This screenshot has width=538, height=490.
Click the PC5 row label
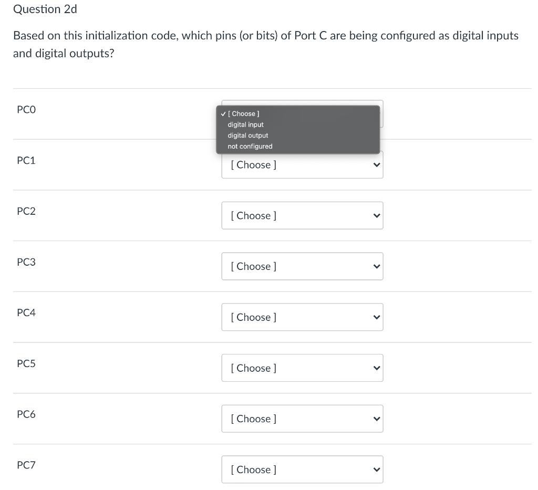coord(26,363)
